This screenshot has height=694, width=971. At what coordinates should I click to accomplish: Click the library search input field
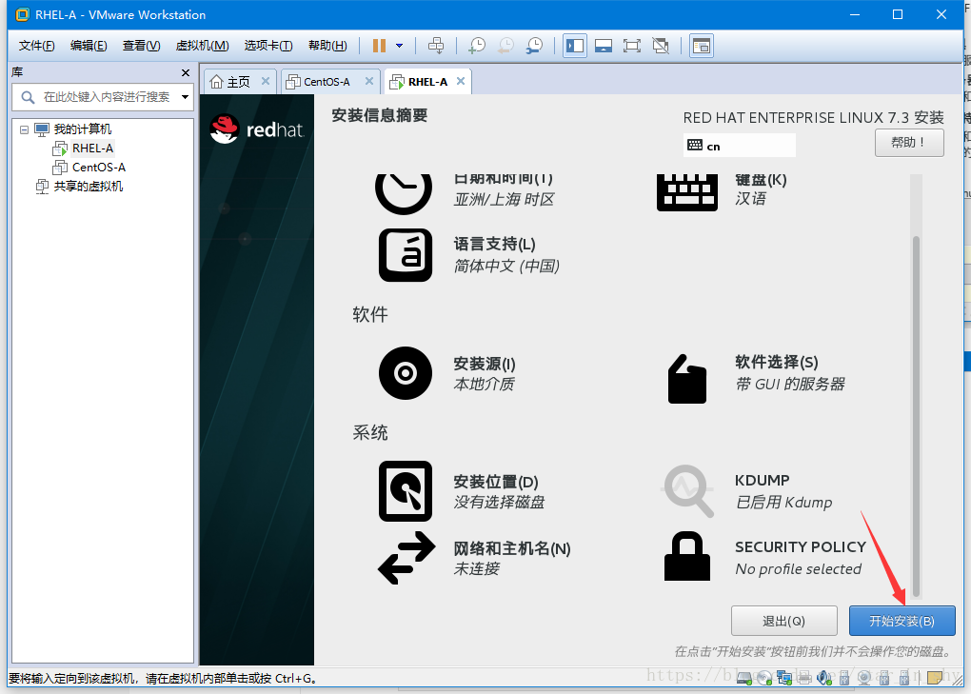point(102,97)
